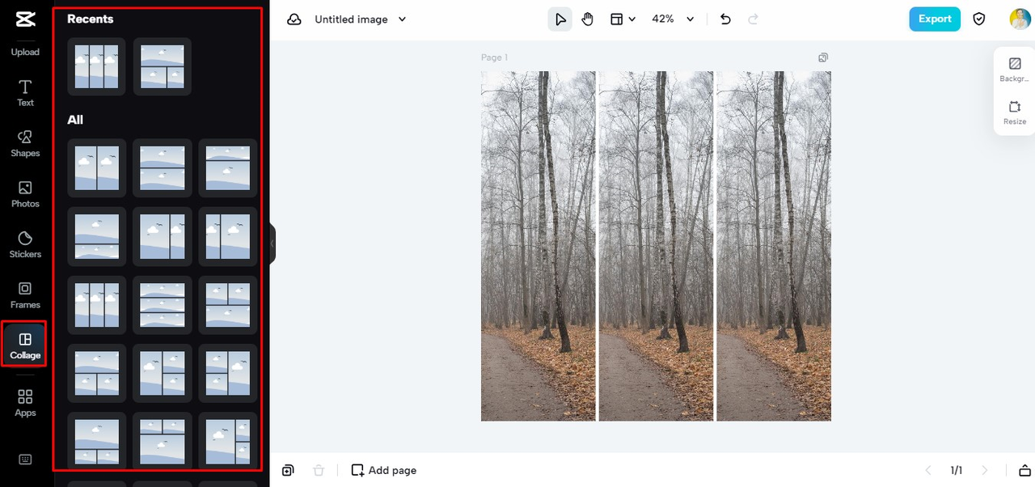Click the copy page icon at bottom left

pos(289,470)
